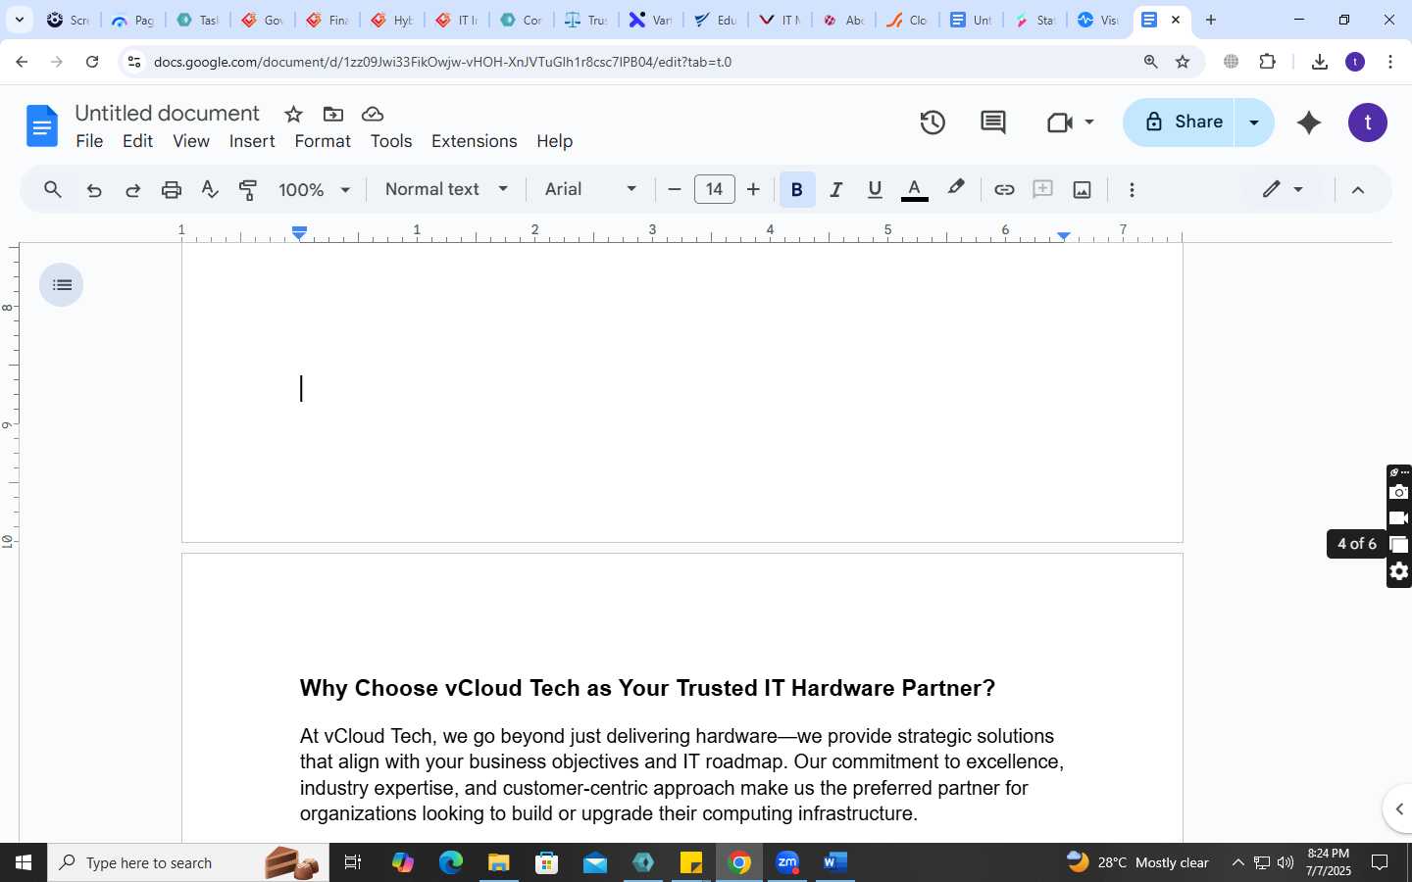
Task: Open new browser tab
Action: [x=1211, y=20]
